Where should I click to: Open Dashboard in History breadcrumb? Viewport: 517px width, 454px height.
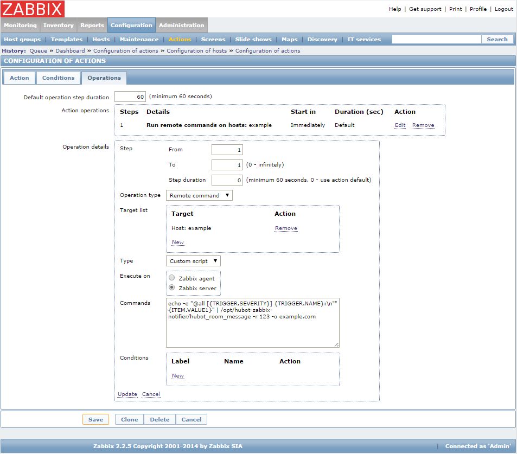[70, 51]
